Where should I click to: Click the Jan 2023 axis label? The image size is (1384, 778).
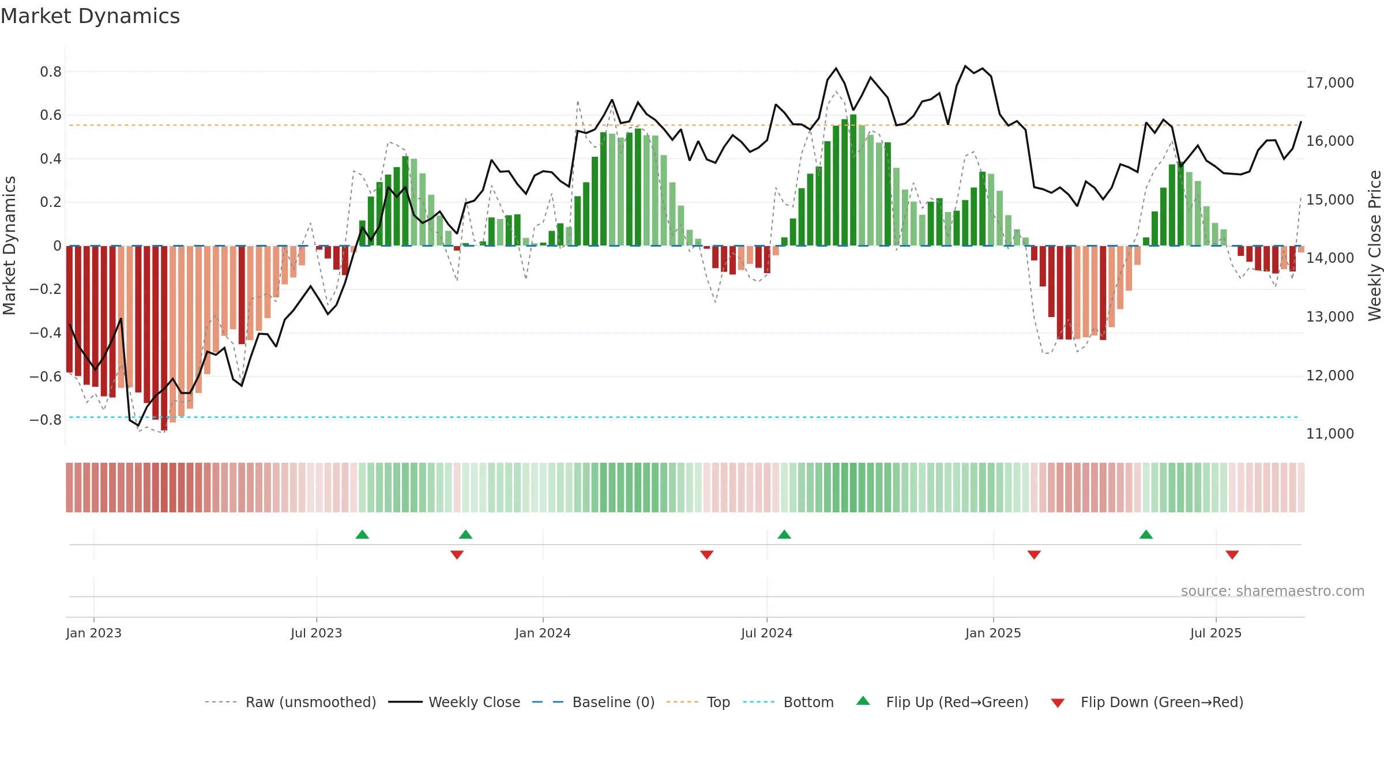[94, 633]
